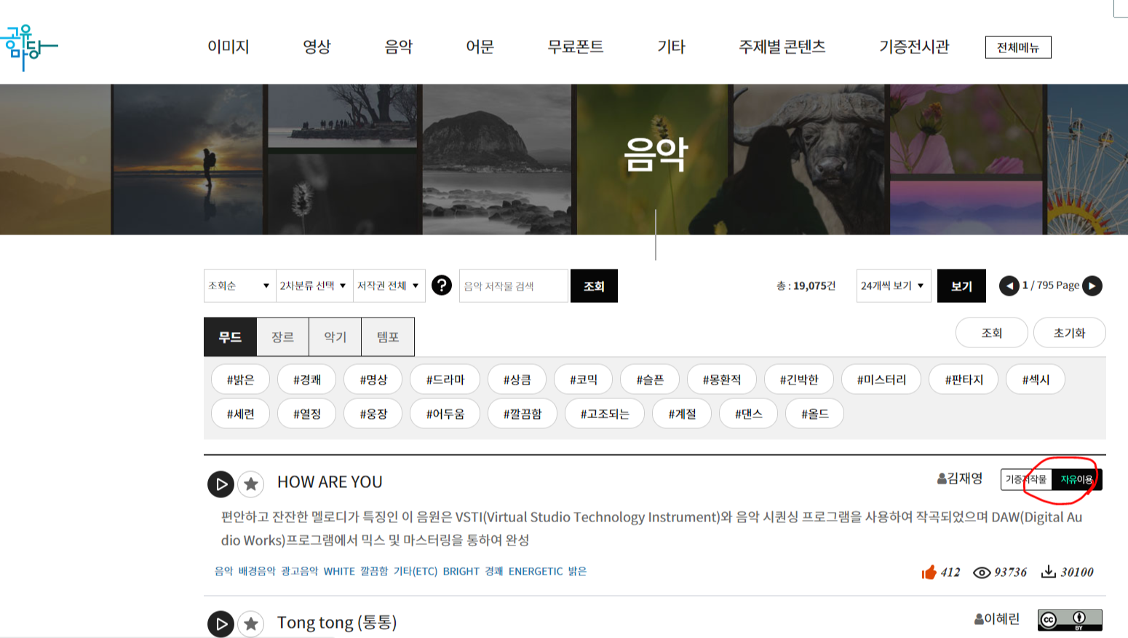Click the 배경음악 keyword link

[x=257, y=572]
